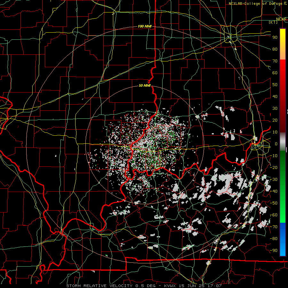Click the gray zero-velocity band of color bar
Viewport: 288px width, 288px height.
[x=283, y=141]
